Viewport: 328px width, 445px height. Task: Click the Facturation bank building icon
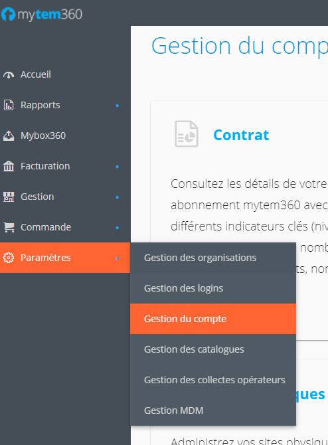point(9,166)
